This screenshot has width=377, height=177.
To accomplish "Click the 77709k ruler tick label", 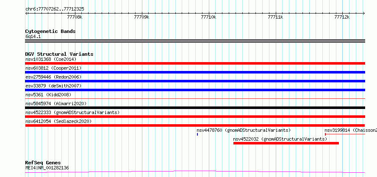I will [x=142, y=17].
